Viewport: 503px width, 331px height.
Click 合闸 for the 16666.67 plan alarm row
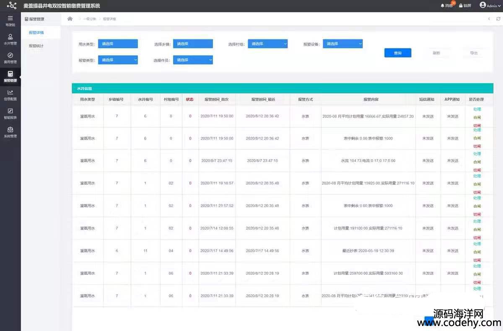(x=477, y=117)
